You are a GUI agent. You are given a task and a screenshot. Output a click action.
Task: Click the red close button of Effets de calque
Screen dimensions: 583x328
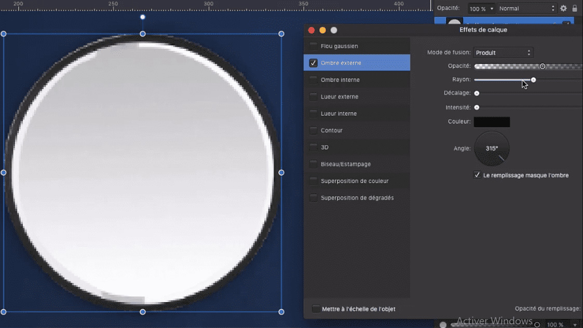pos(311,30)
